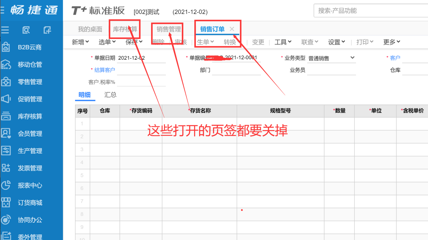
Task: Click the 协同办公 sidebar icon
Action: coord(6,220)
